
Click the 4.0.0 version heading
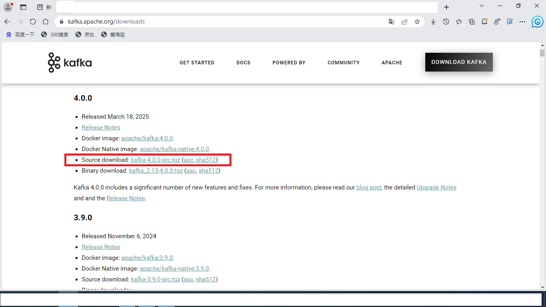click(x=83, y=98)
